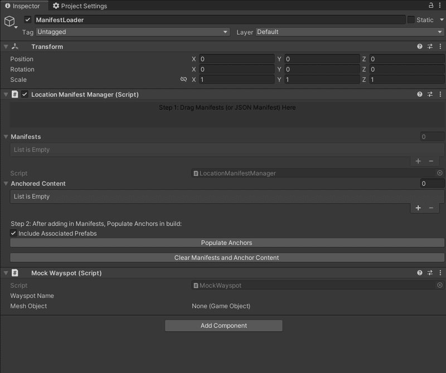Open the Project Settings tab
The width and height of the screenshot is (446, 373).
point(80,6)
